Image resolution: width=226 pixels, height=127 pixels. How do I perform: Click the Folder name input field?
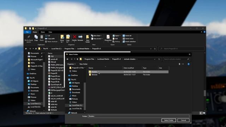tap(138, 116)
